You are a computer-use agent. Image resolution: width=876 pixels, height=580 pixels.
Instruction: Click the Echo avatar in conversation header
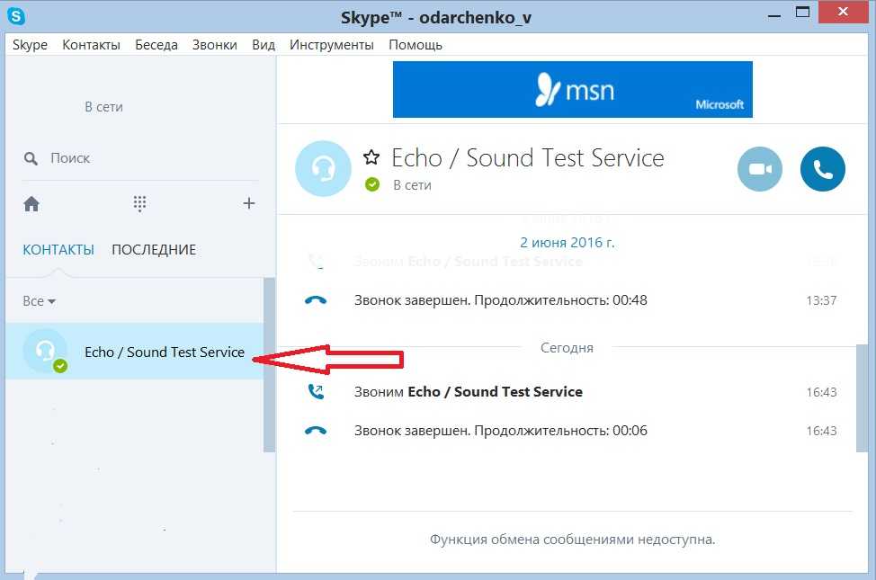pyautogui.click(x=324, y=169)
